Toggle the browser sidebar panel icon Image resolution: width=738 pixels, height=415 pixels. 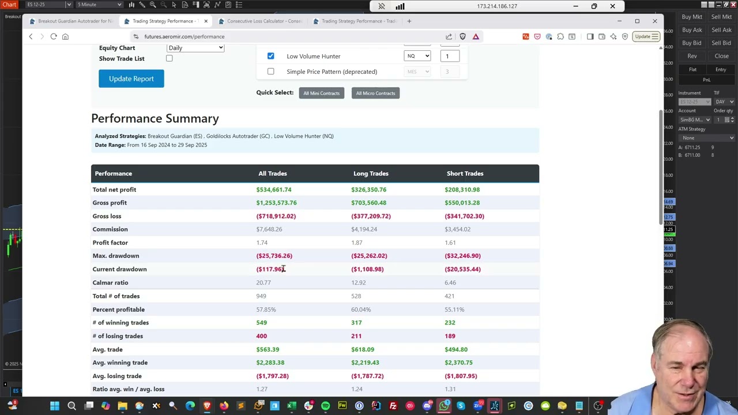pyautogui.click(x=590, y=36)
